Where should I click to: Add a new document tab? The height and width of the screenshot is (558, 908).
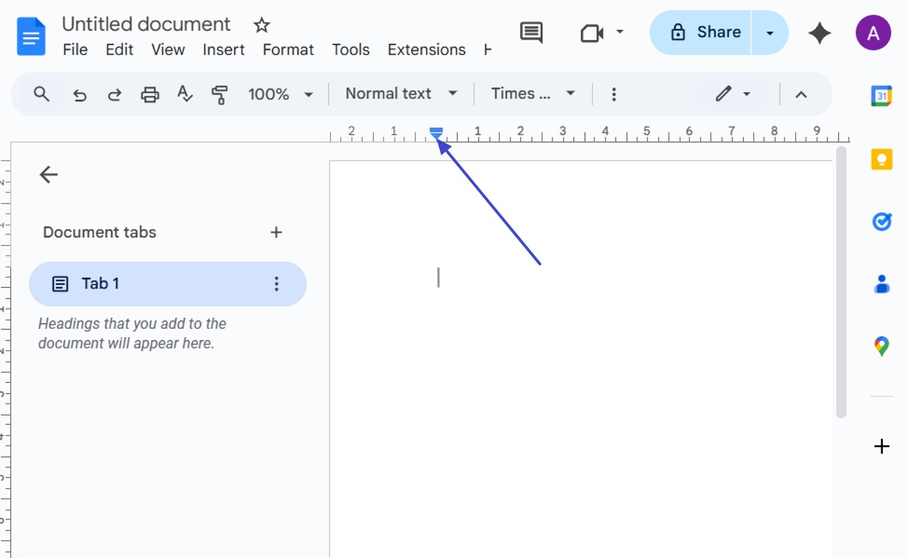point(277,233)
